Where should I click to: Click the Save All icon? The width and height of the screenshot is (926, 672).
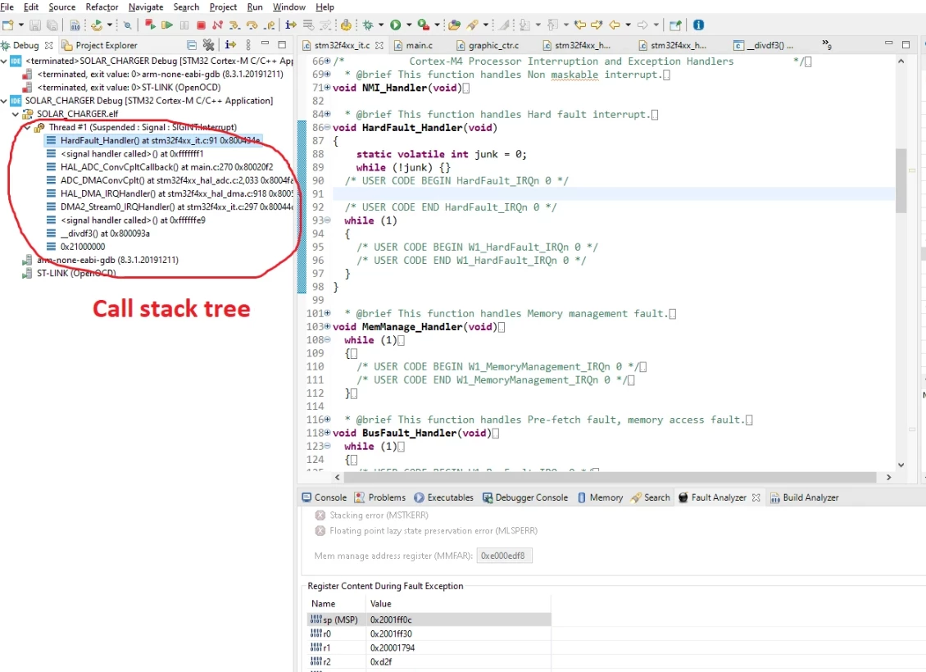52,25
